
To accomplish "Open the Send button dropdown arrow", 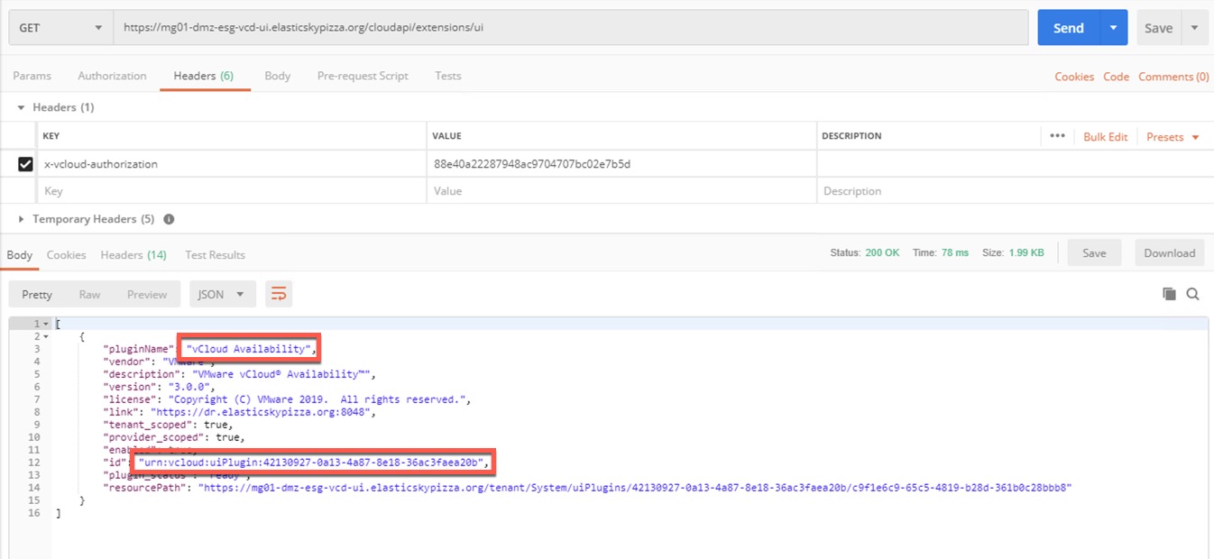I will (x=1113, y=28).
